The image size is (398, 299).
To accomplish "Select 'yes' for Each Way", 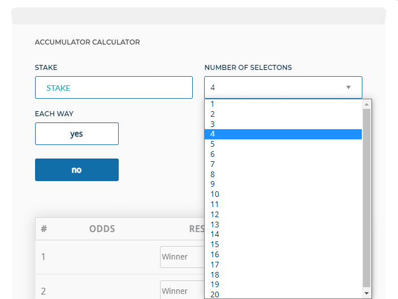I will 77,134.
